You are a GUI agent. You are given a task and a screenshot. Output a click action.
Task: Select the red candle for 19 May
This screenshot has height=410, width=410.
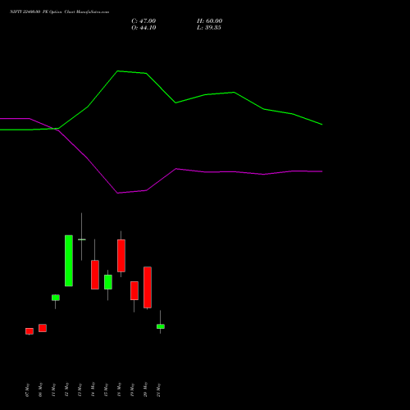click(x=134, y=291)
